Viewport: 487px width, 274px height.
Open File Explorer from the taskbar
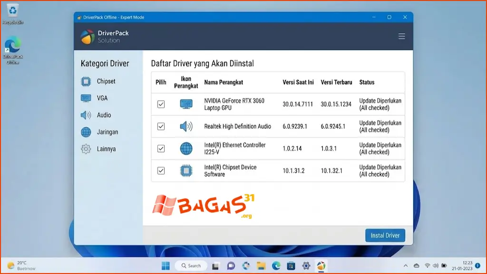coord(261,266)
